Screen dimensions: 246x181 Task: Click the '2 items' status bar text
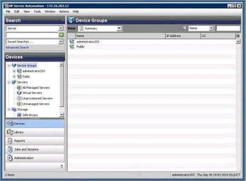[x=10, y=175]
